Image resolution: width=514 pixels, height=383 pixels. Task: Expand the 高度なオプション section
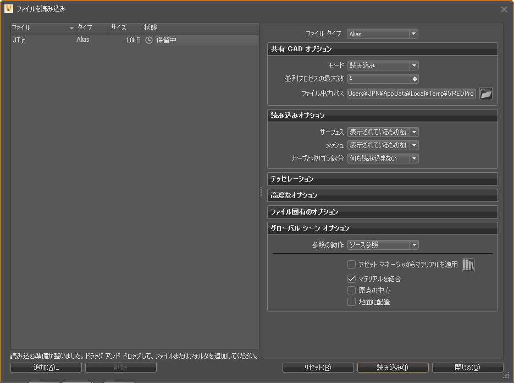[x=382, y=195]
